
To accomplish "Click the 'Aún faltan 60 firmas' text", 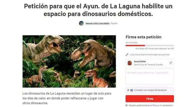I will coord(155,48).
